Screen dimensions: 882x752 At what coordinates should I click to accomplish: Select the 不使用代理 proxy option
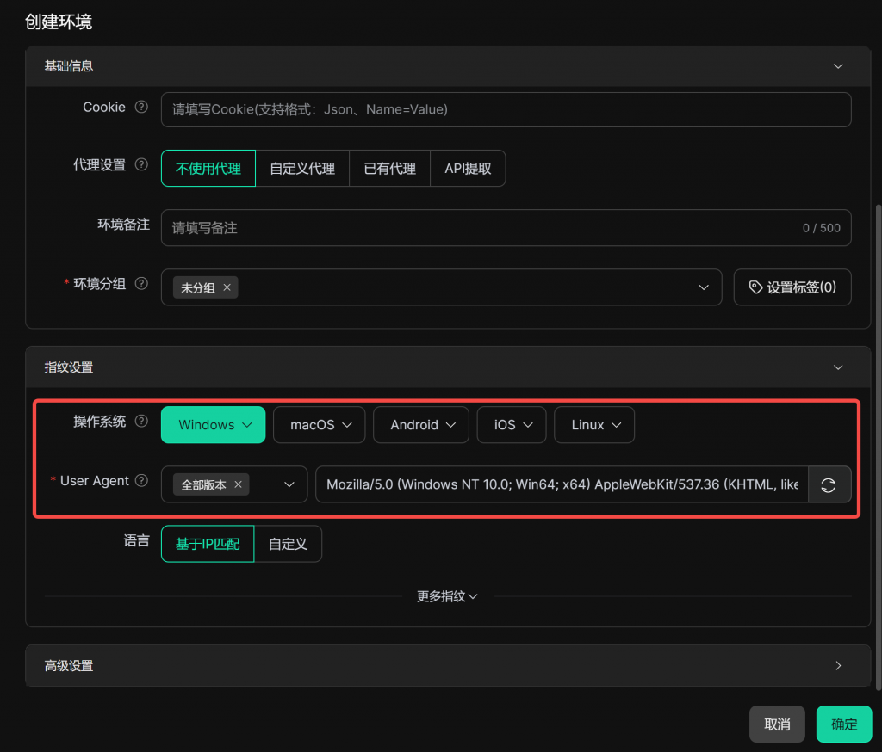point(208,169)
